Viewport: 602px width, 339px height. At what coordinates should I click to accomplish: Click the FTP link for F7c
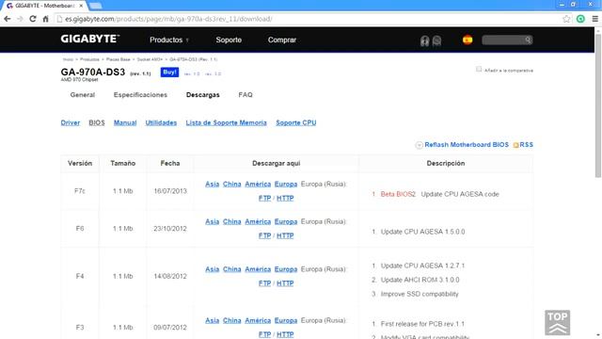coord(264,199)
